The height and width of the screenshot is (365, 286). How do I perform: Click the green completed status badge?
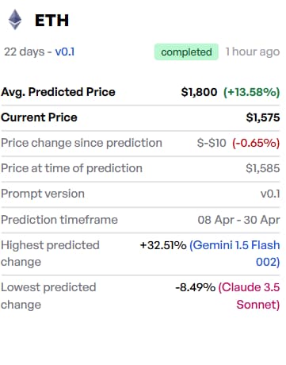tap(186, 52)
